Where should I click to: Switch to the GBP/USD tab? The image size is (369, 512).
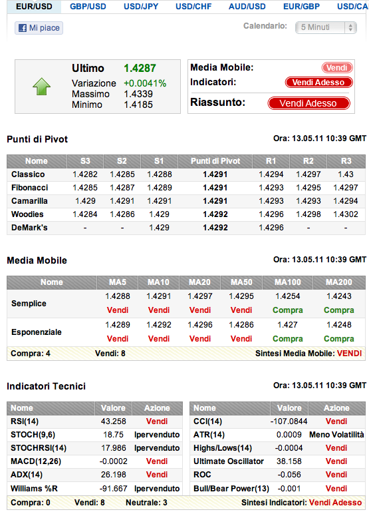[88, 7]
